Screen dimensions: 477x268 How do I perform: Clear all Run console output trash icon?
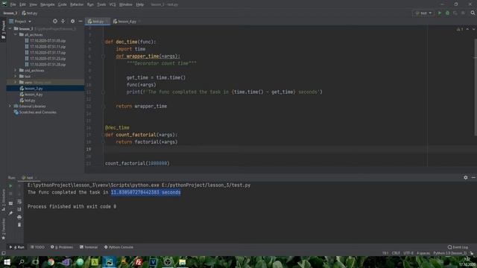tap(19, 225)
